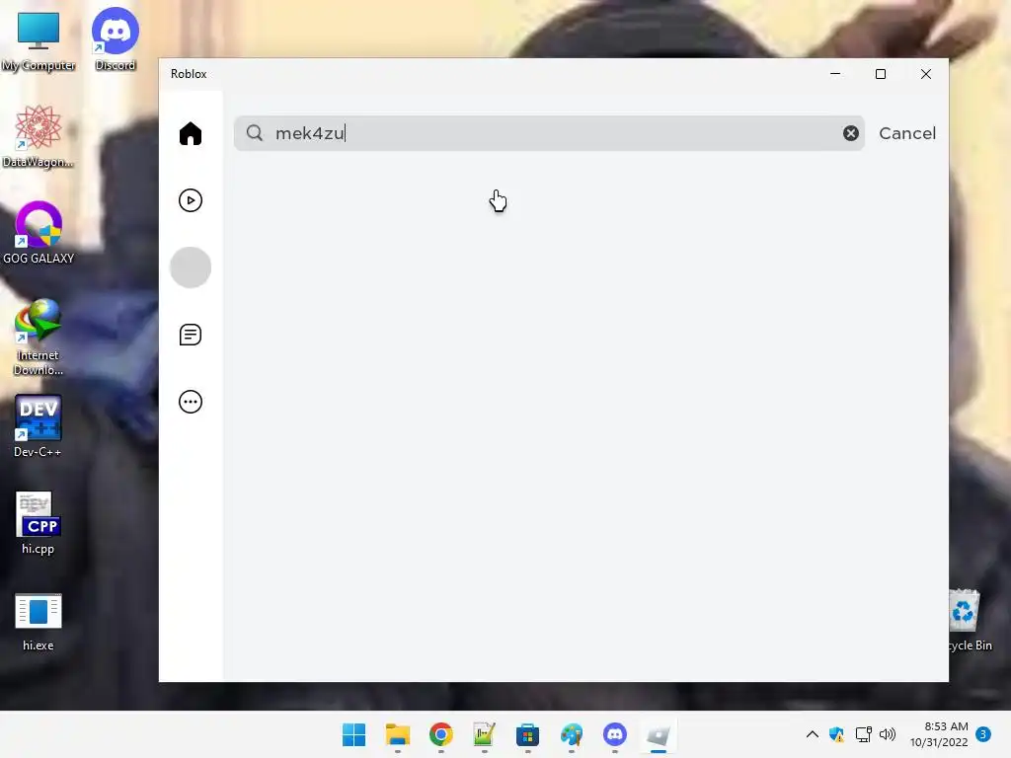Open the Roblox Home sidebar icon
The height and width of the screenshot is (758, 1011).
[x=191, y=133]
